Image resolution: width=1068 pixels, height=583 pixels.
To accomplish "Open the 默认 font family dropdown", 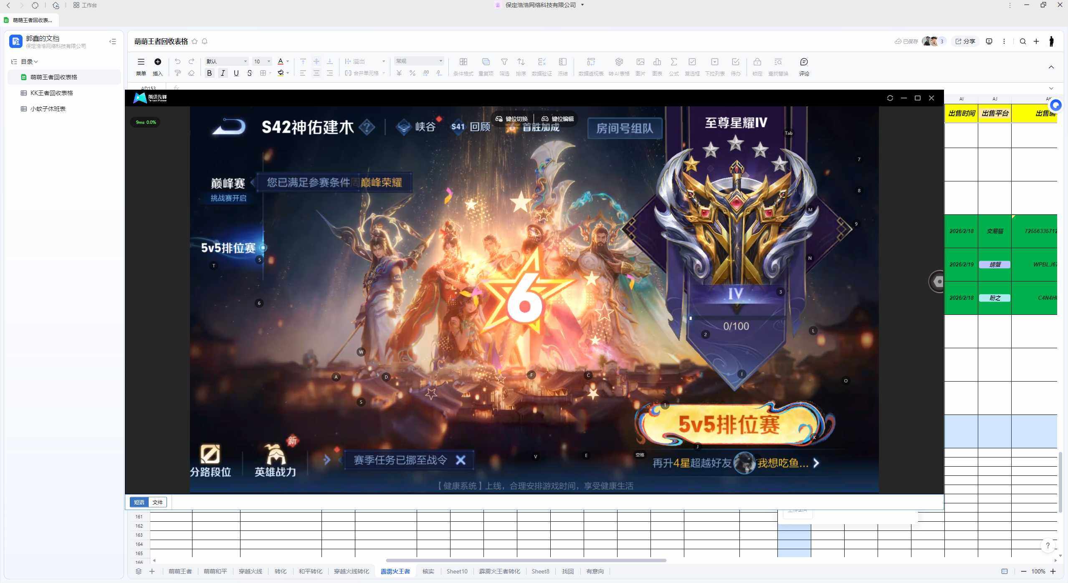I will [226, 61].
